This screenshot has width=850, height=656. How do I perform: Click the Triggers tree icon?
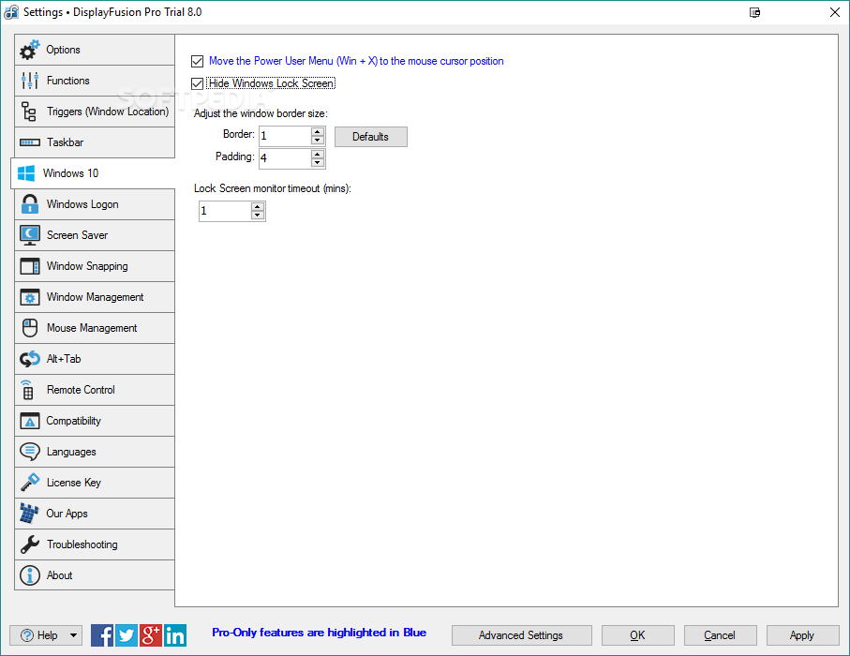pyautogui.click(x=29, y=112)
